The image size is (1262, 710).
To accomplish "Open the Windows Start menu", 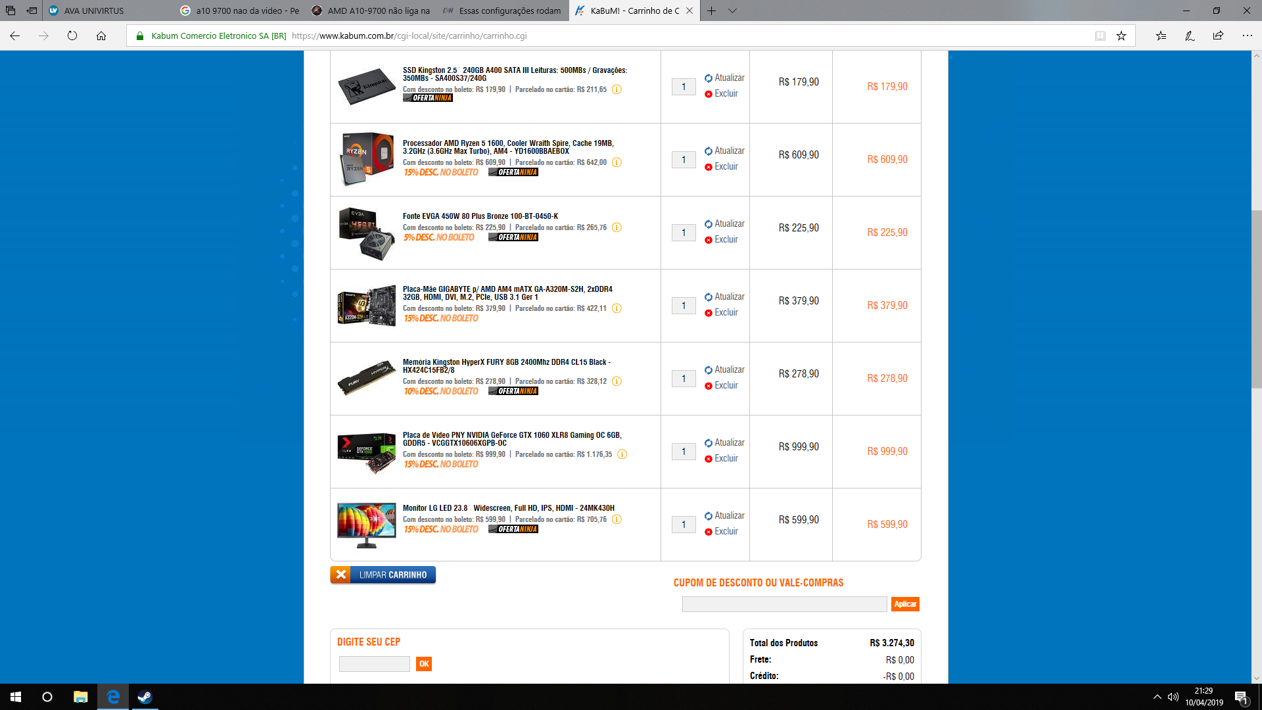I will 16,697.
